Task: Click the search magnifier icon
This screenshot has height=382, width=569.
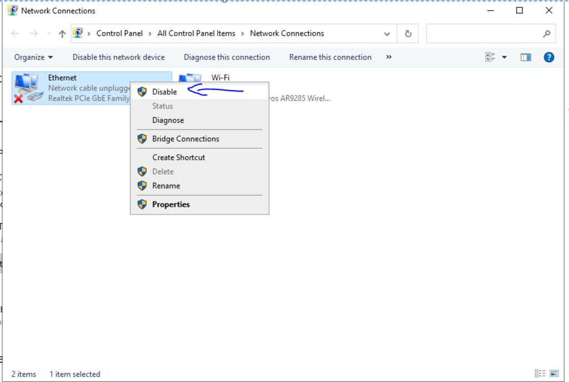Action: click(547, 34)
